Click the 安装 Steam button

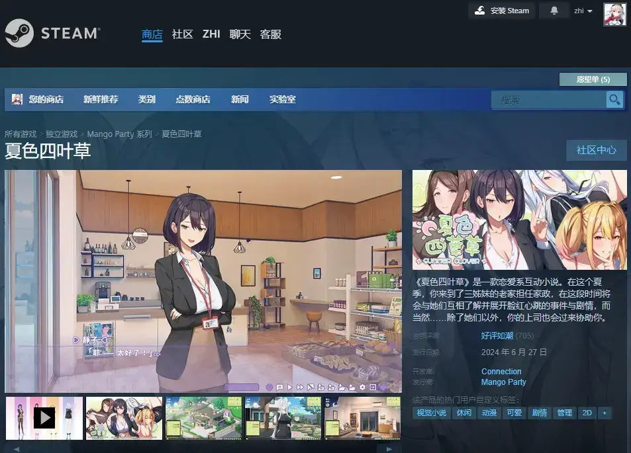pyautogui.click(x=501, y=11)
